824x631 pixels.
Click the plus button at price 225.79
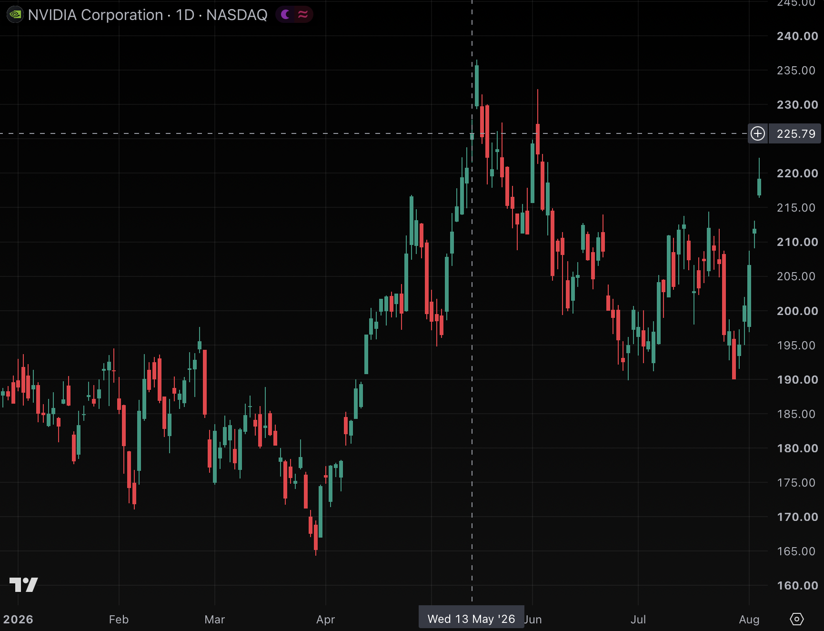click(758, 133)
